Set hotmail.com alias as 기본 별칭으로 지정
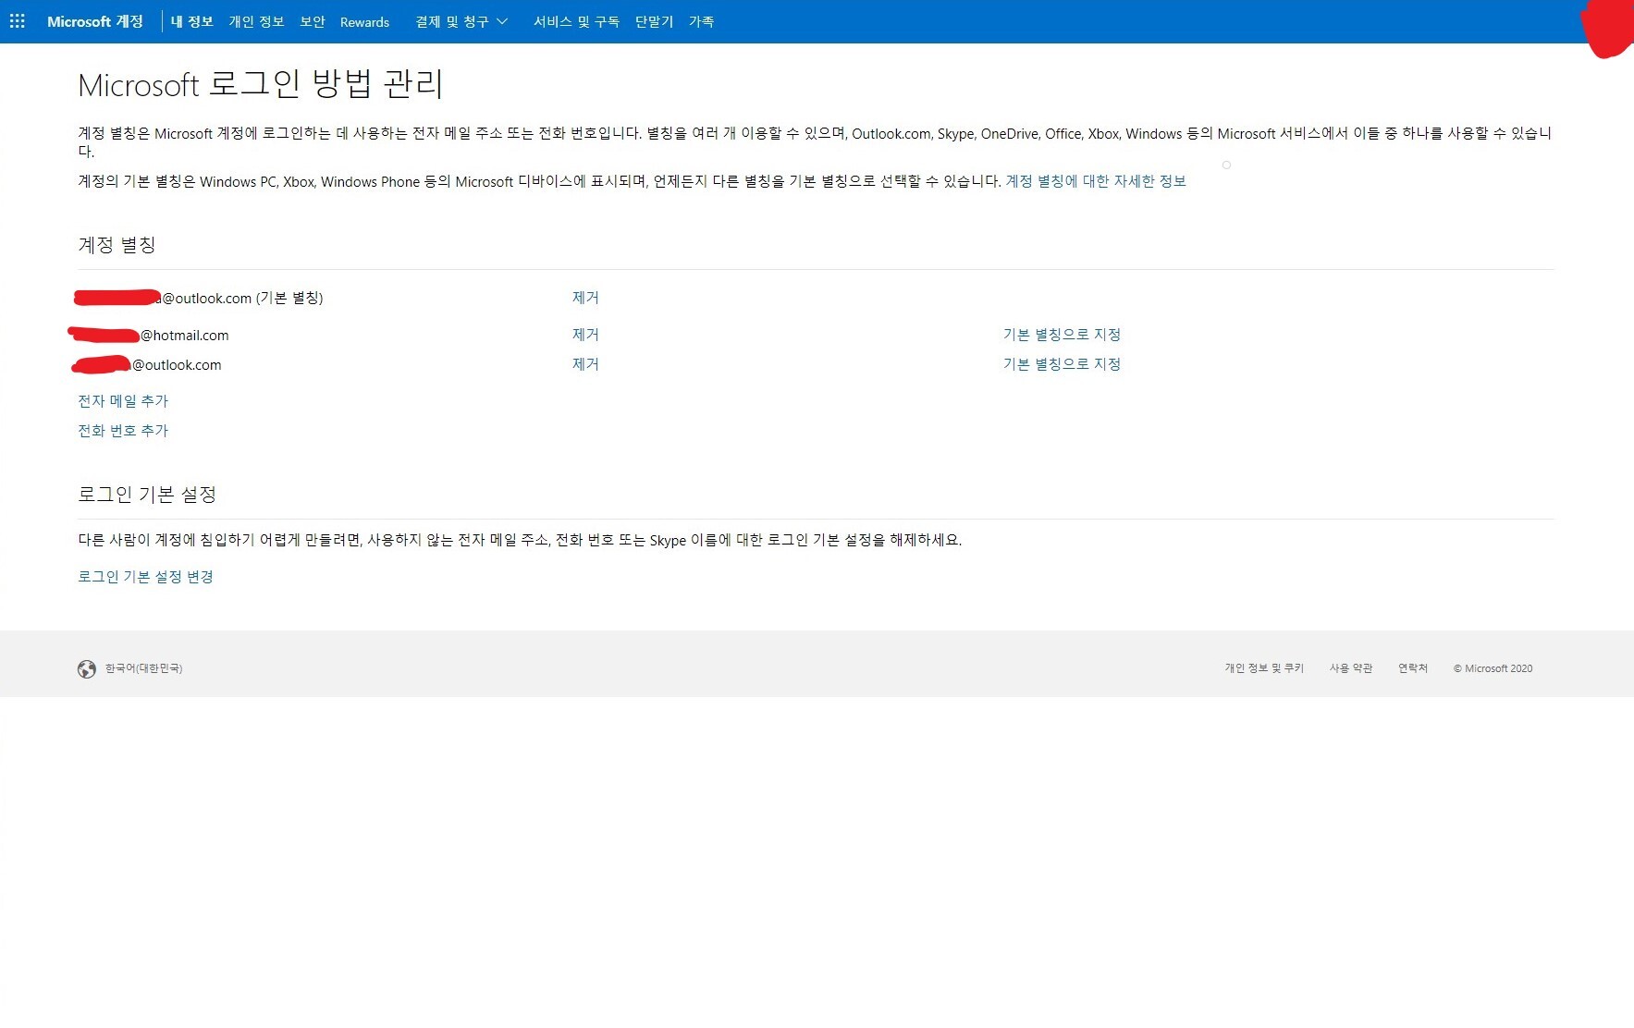 1062,335
